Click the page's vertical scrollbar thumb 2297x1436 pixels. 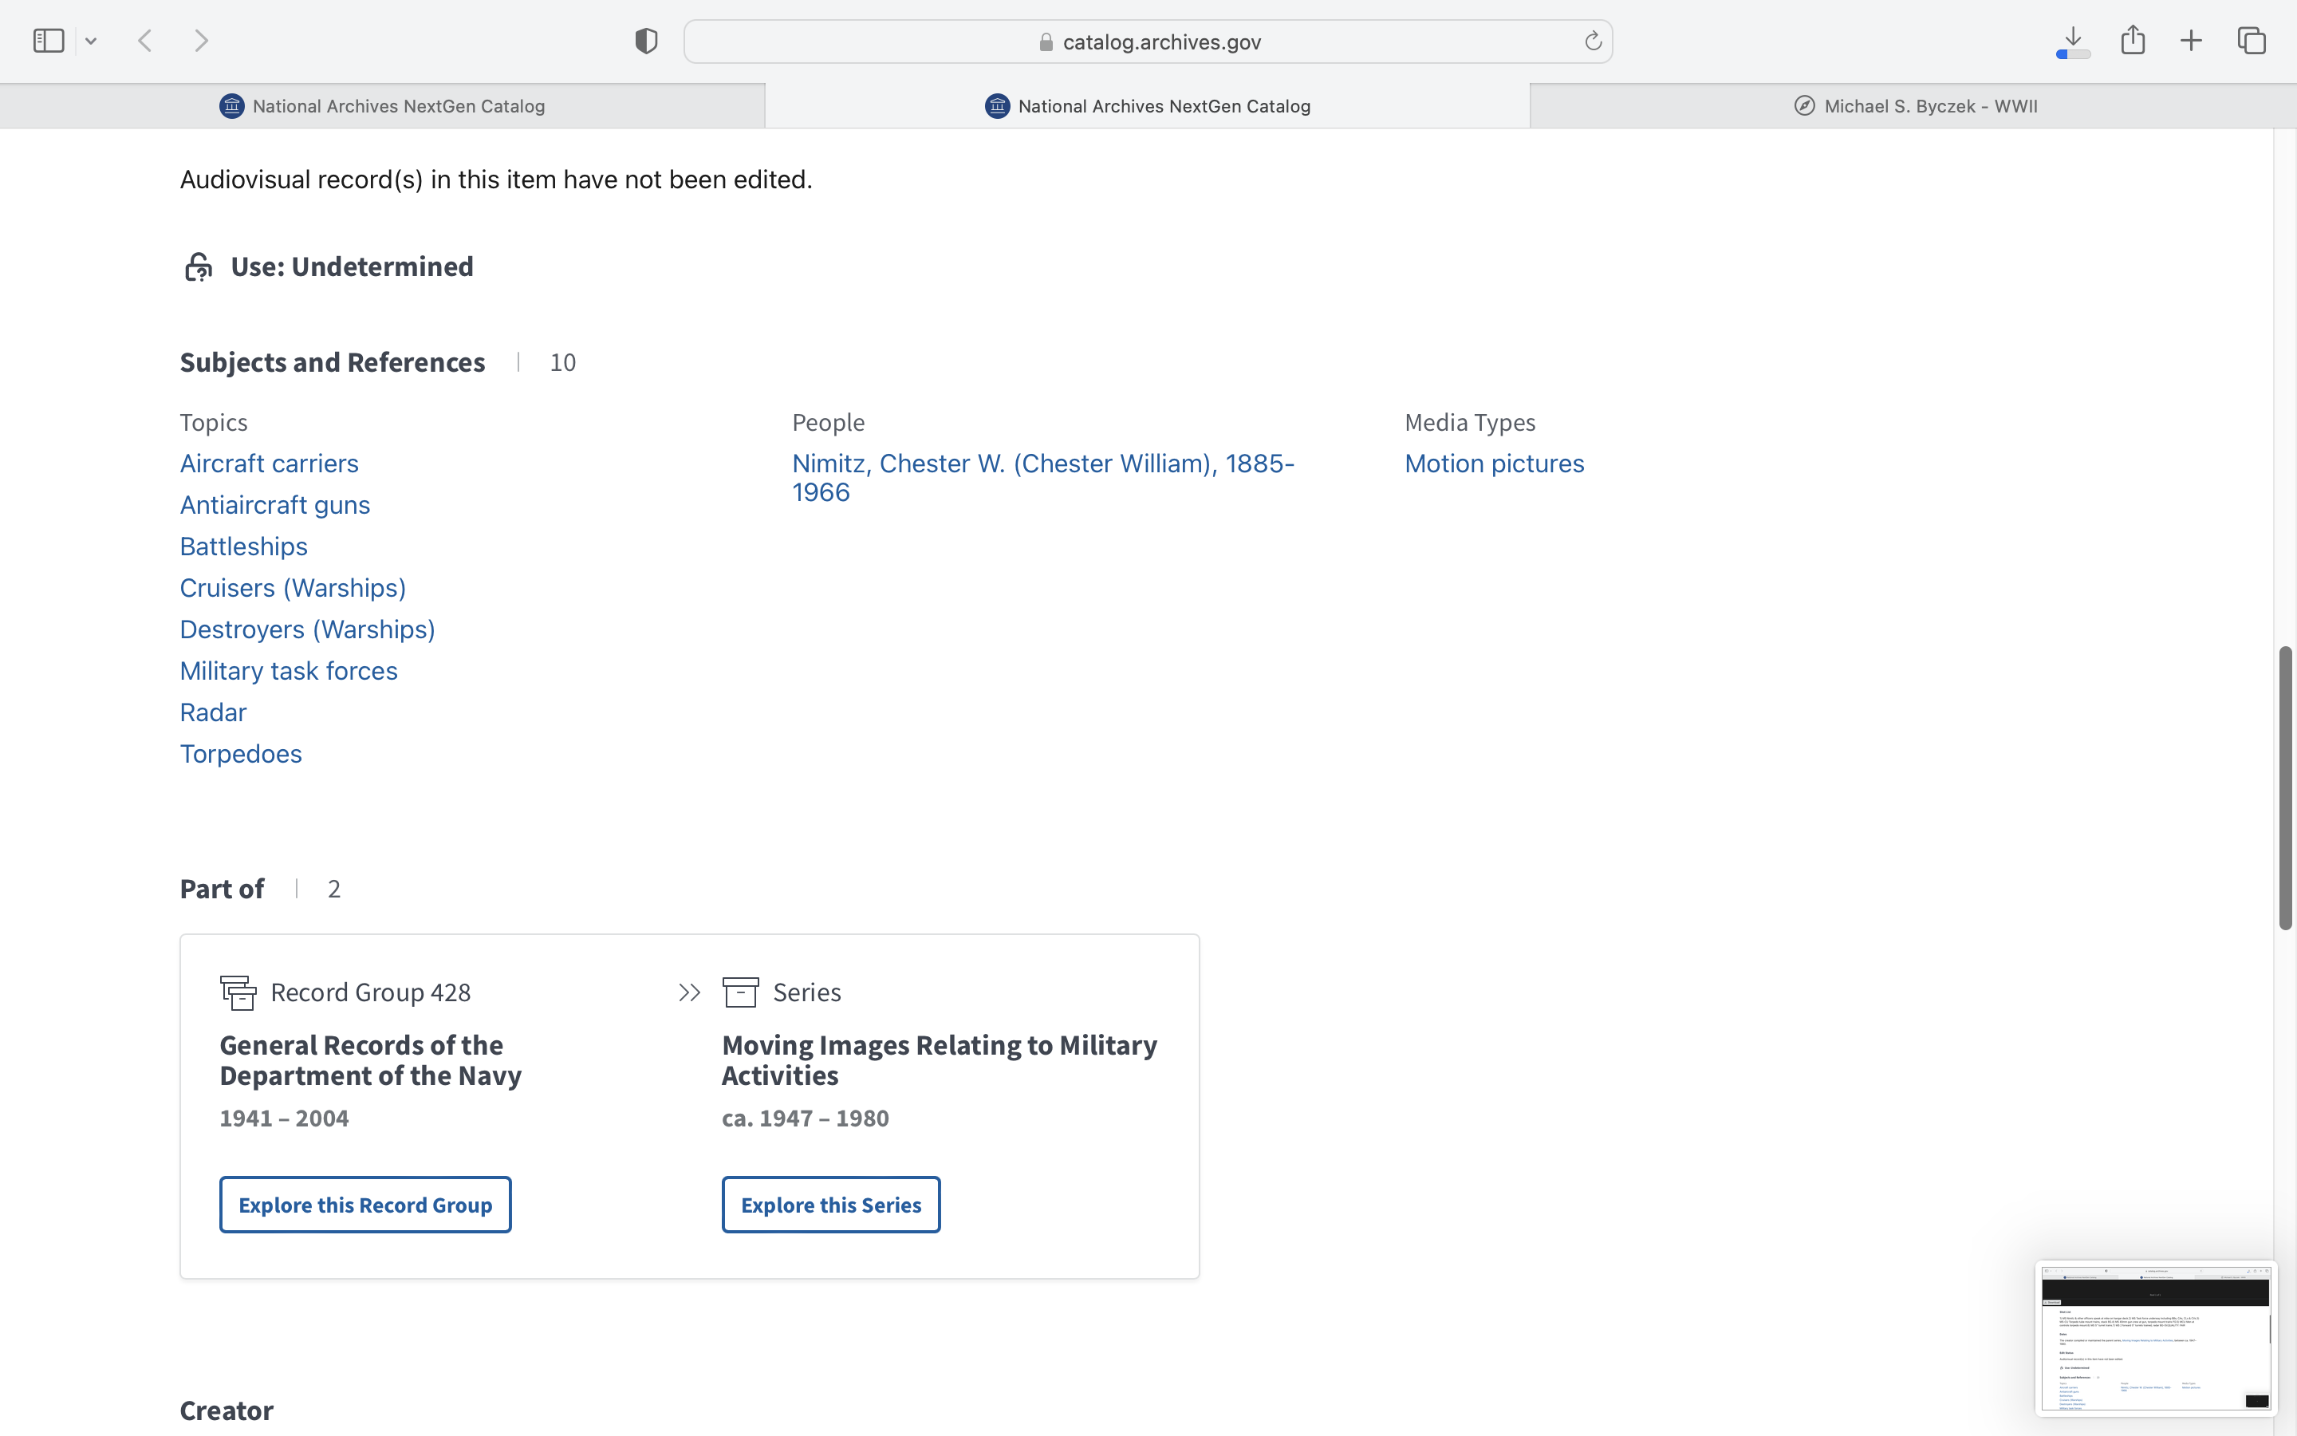click(2285, 788)
